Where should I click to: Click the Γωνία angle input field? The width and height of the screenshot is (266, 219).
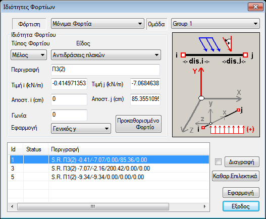pos(69,115)
